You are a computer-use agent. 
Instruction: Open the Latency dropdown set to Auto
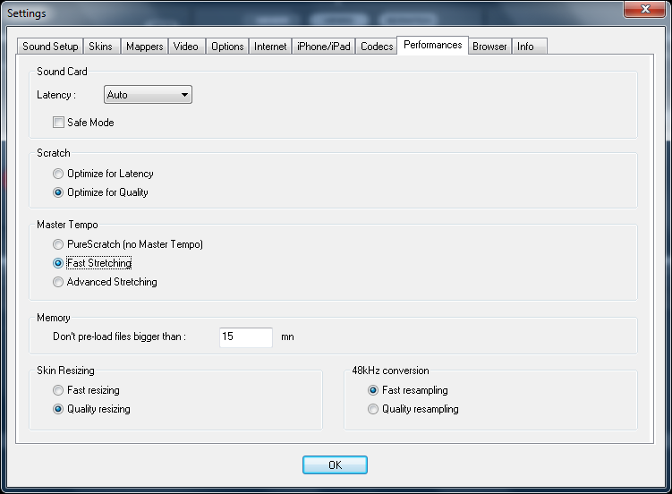tap(148, 95)
